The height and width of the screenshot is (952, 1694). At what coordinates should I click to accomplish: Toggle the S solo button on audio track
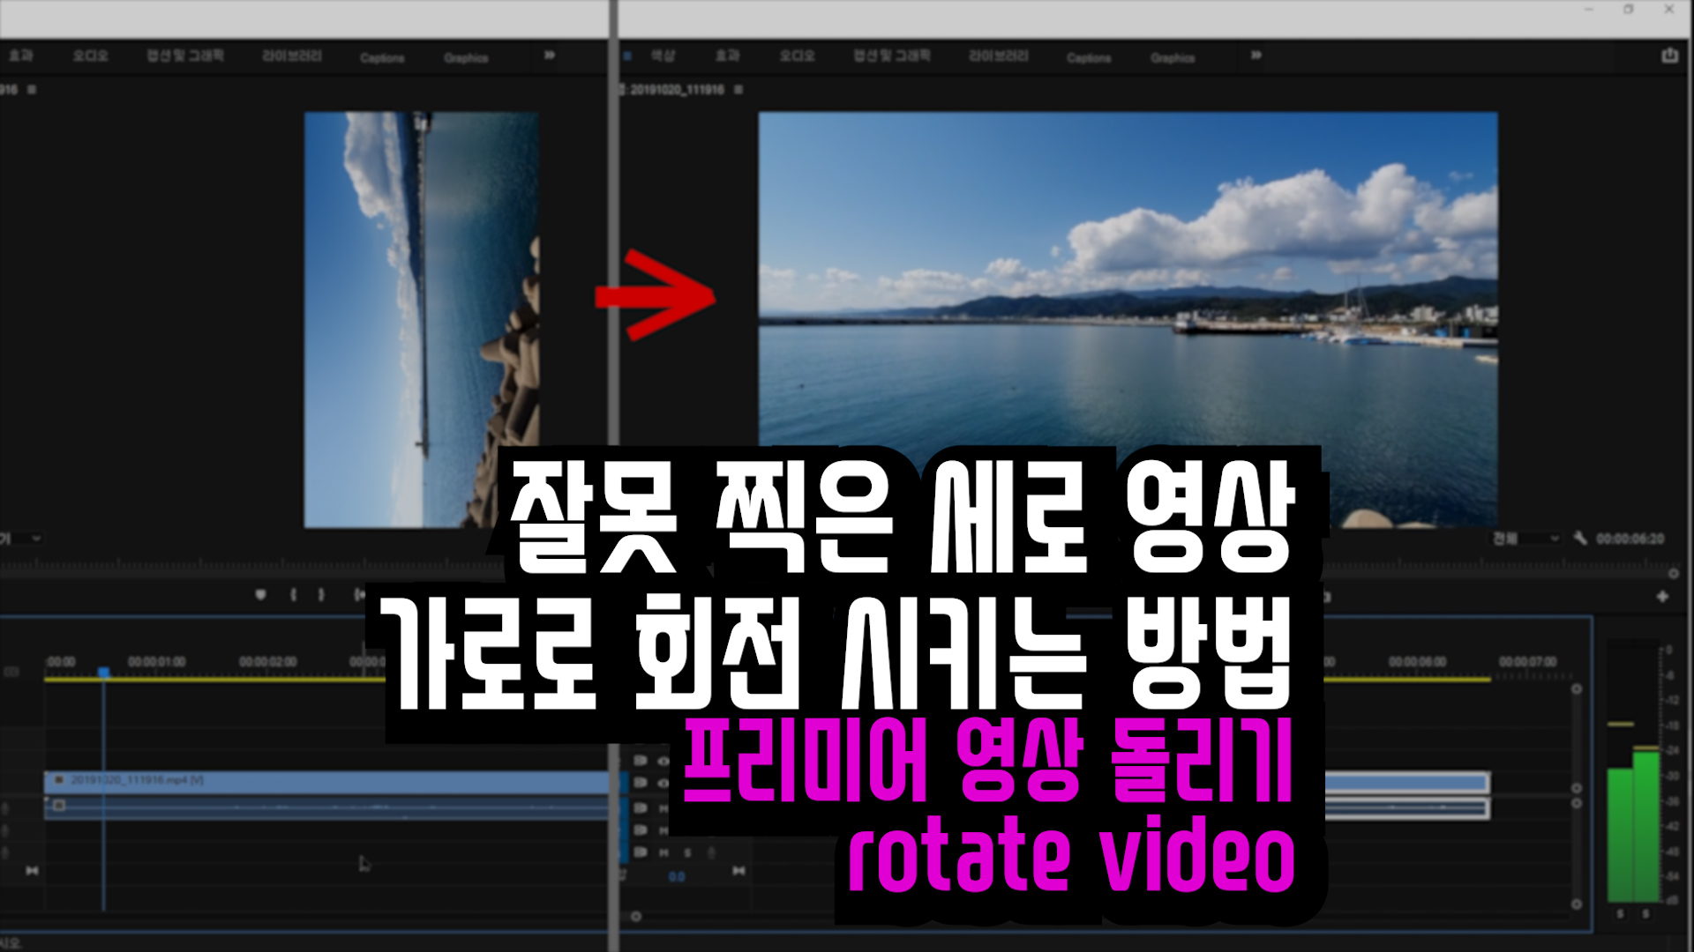tap(687, 852)
